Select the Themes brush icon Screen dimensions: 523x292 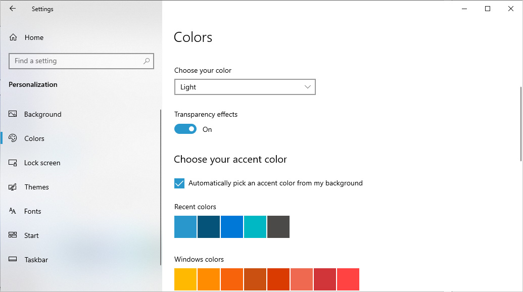(13, 187)
